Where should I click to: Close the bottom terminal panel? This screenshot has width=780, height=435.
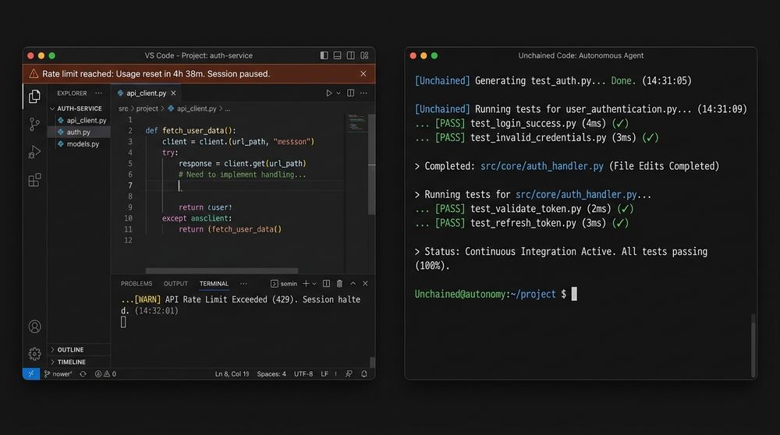pyautogui.click(x=365, y=283)
